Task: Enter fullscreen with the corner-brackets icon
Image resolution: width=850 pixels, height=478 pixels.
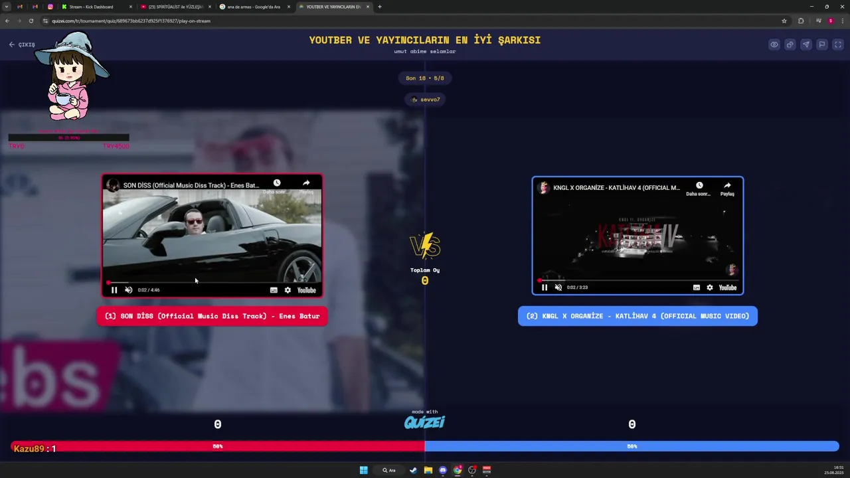Action: (x=838, y=44)
